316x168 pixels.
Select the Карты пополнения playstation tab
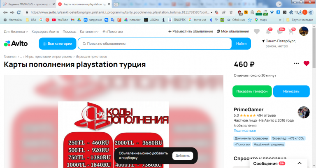83,4
